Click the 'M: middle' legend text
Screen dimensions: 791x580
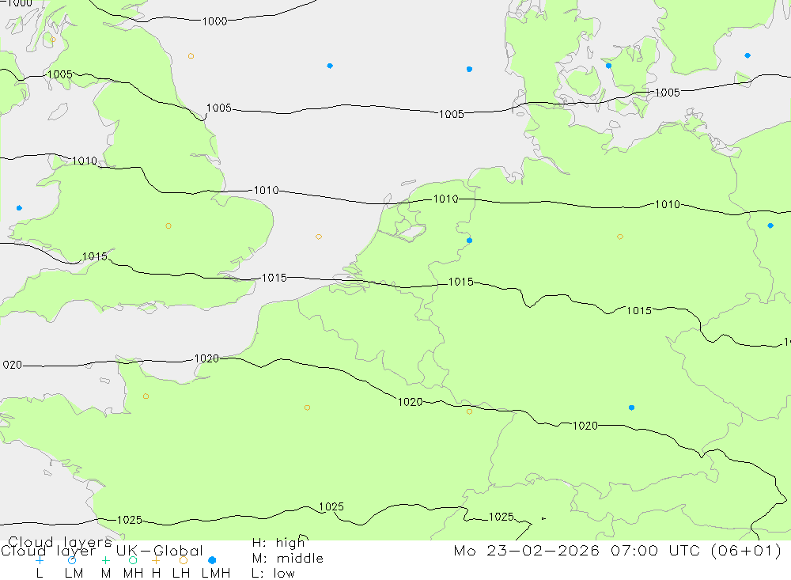point(288,559)
